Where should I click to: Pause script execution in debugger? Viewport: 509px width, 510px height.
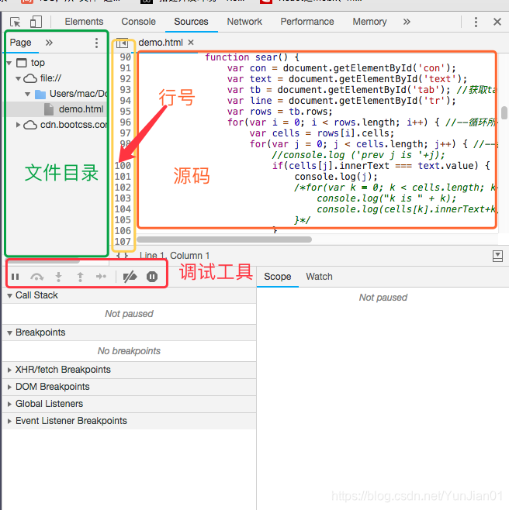16,276
